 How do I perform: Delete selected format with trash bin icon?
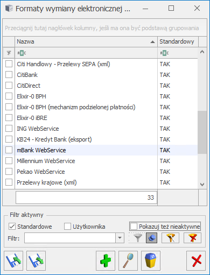151,260
